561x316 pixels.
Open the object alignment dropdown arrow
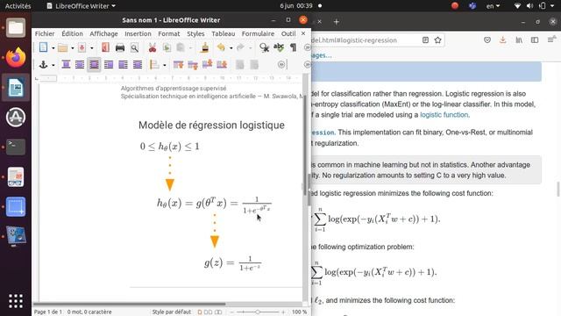(x=165, y=65)
